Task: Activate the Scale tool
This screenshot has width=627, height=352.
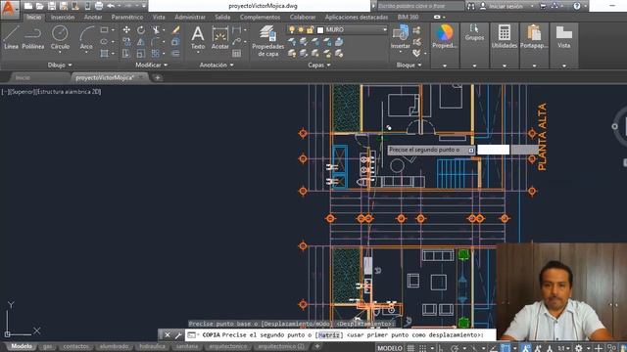Action: coord(141,53)
